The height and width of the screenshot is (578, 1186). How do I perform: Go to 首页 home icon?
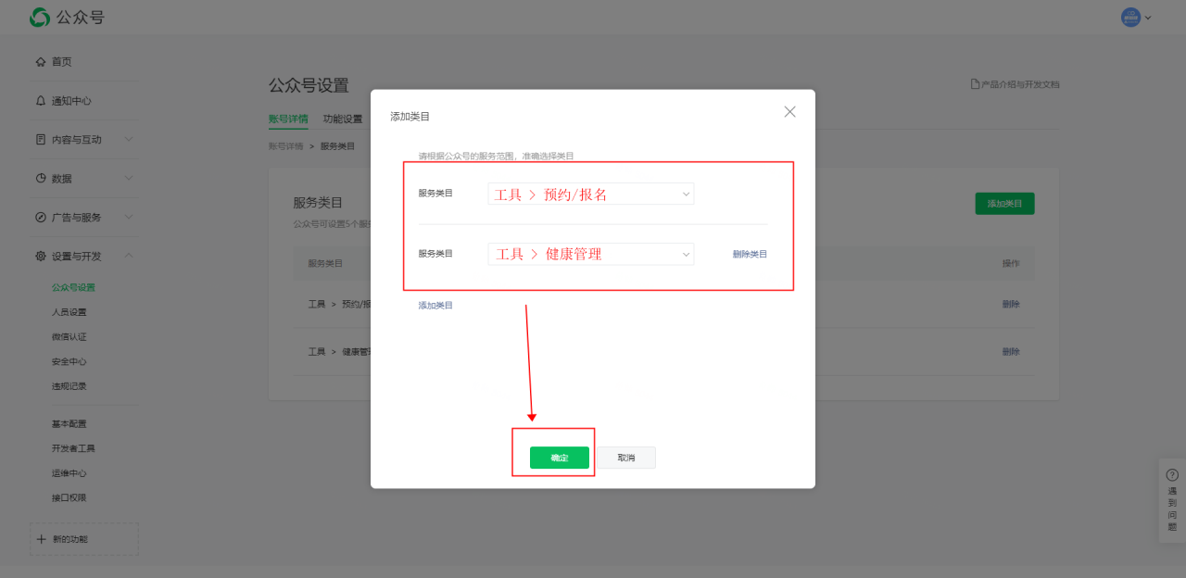pos(41,62)
